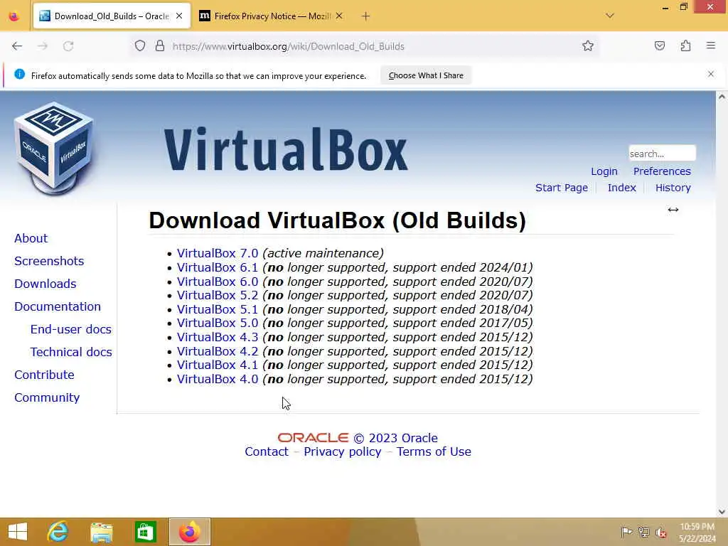Open Action Center flag in system tray
The height and width of the screenshot is (546, 728).
coord(626,532)
